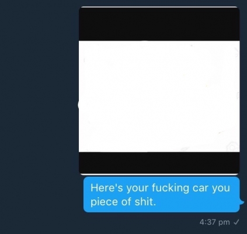247x234 pixels.
Task: Click the sent checkmark beside 4:37 pm
Action: click(x=236, y=222)
